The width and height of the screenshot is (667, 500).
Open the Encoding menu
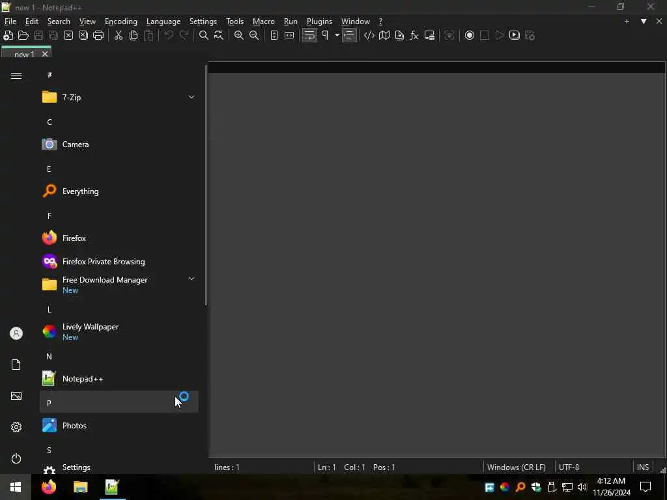(121, 21)
